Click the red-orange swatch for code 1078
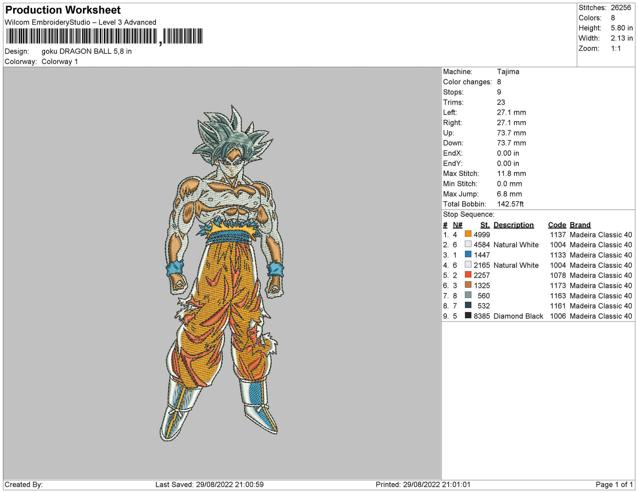The height and width of the screenshot is (493, 638). click(468, 275)
